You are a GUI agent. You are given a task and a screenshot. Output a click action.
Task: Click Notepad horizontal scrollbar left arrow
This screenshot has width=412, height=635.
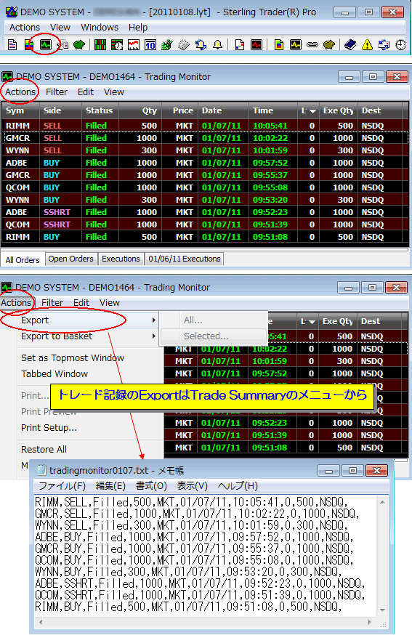41,622
